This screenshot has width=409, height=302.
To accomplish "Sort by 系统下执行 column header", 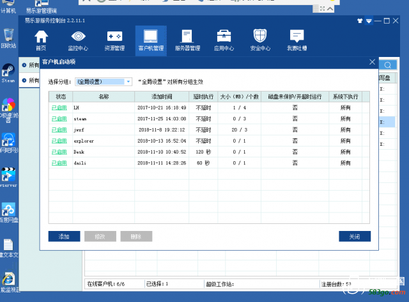I will pos(345,97).
